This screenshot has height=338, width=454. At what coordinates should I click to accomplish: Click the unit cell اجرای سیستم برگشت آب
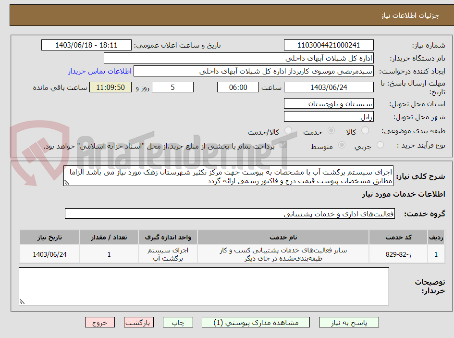(168, 254)
